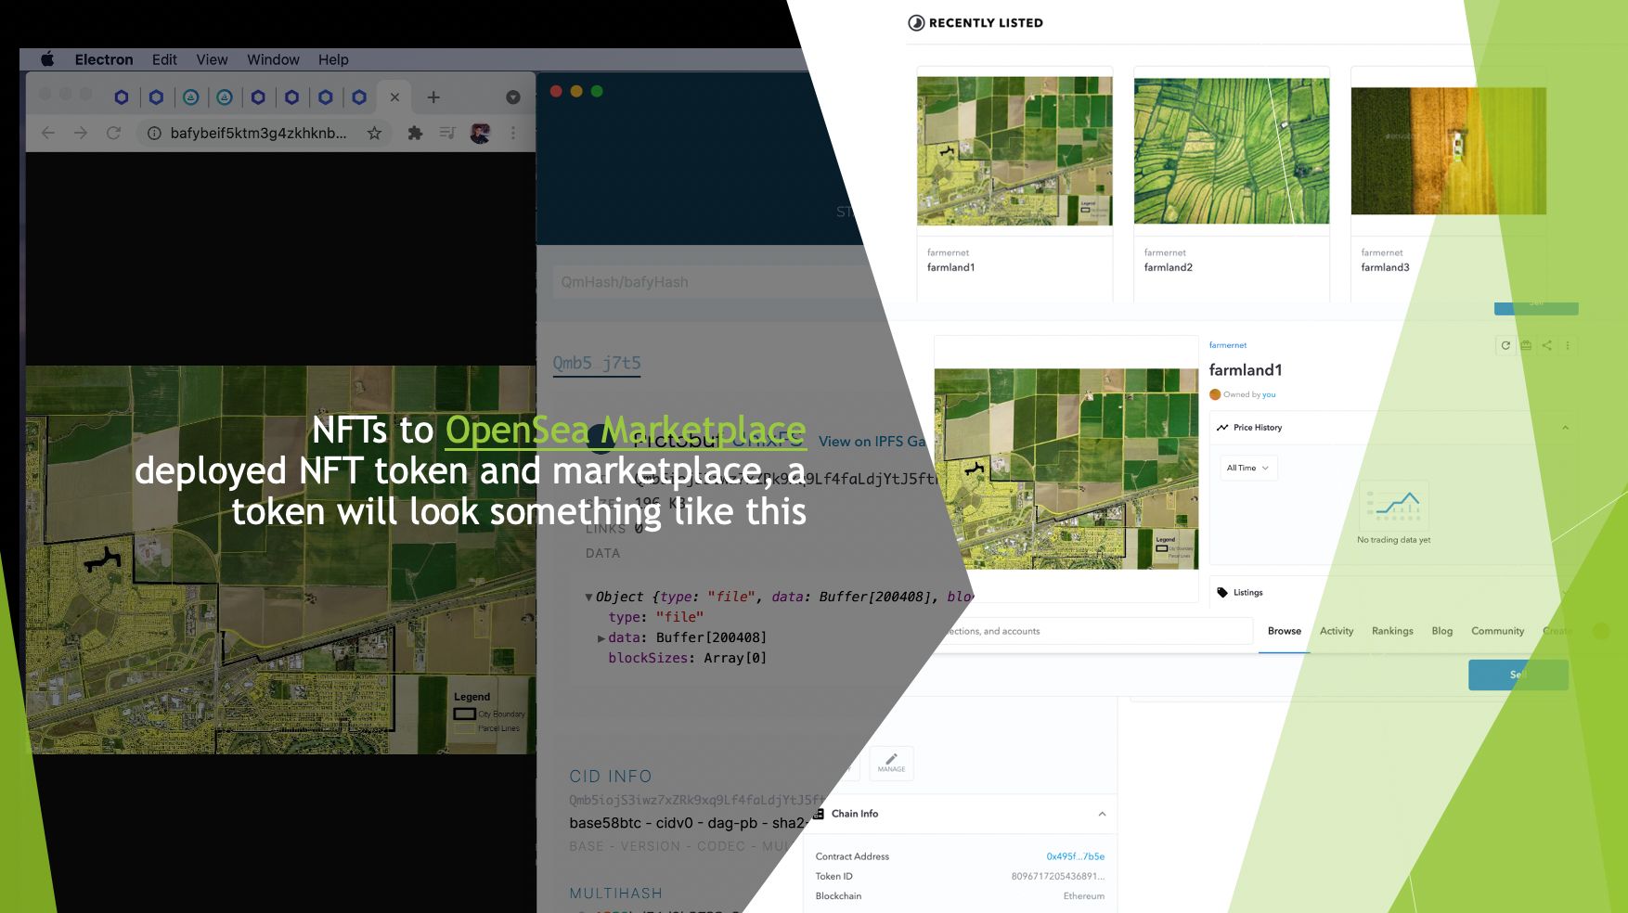Select the Blockchain value Ethereum
This screenshot has height=913, width=1628.
click(1083, 896)
